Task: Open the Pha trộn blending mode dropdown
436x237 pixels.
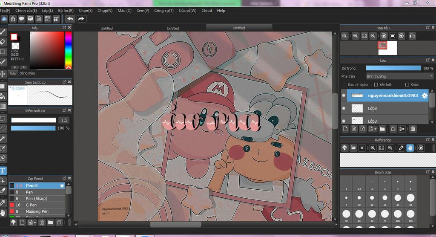Action: coord(399,76)
